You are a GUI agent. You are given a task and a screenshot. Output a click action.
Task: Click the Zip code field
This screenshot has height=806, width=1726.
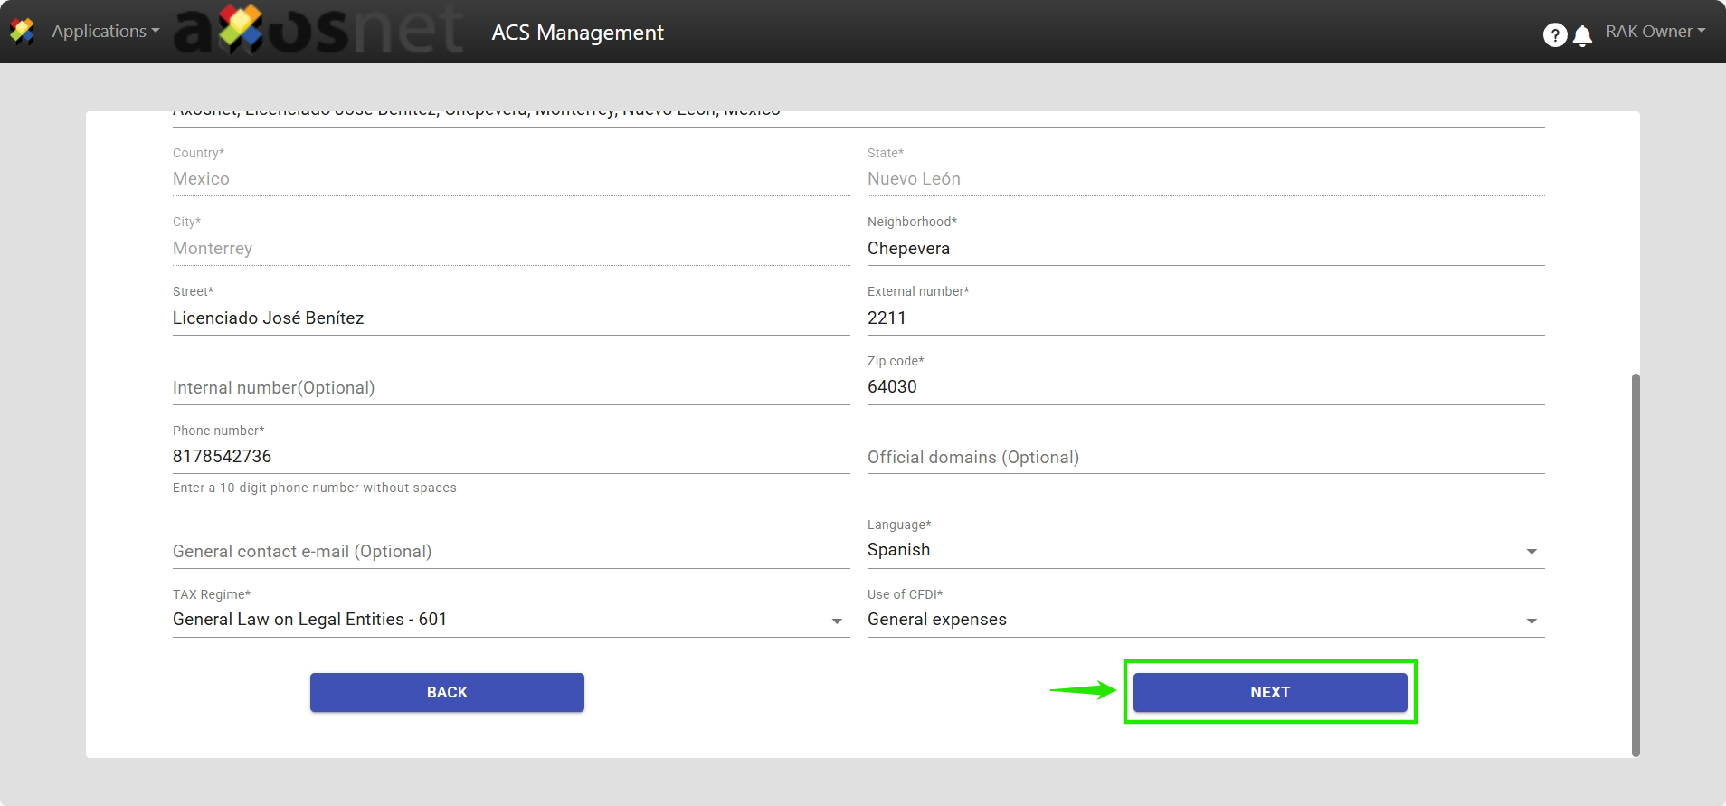(1205, 387)
